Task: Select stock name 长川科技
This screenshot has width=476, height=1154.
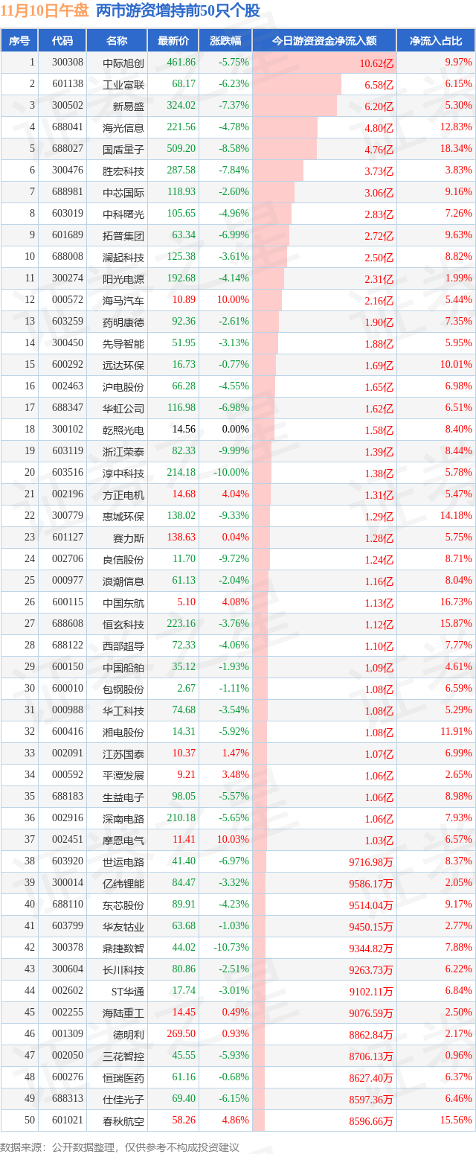Action: point(124,970)
